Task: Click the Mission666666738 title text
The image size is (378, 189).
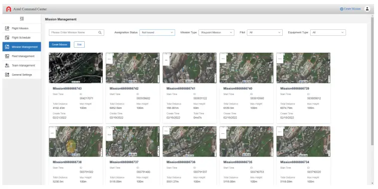Action: [67, 162]
